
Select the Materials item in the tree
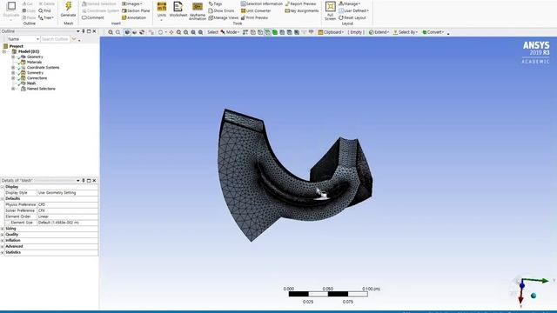pyautogui.click(x=34, y=62)
